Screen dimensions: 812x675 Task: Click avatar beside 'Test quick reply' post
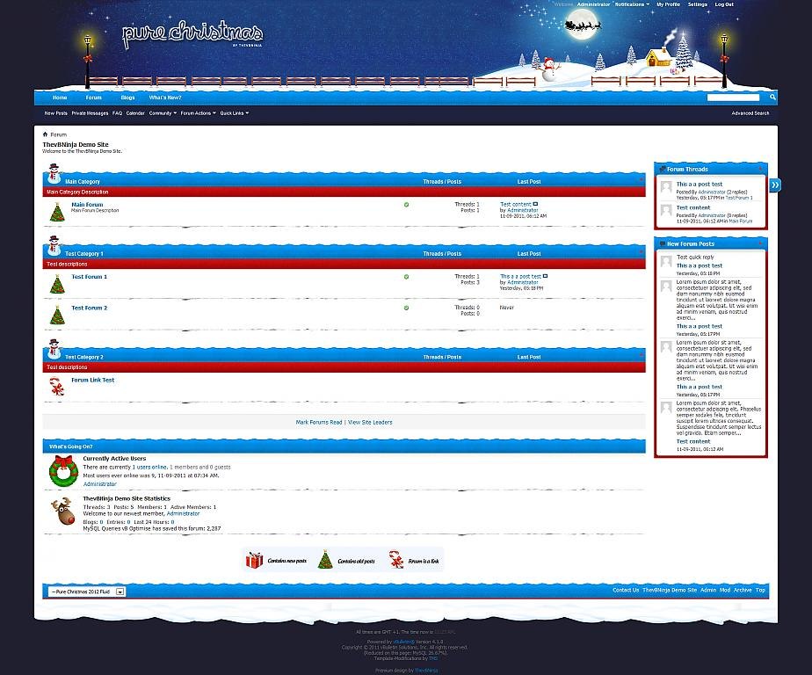click(x=666, y=260)
